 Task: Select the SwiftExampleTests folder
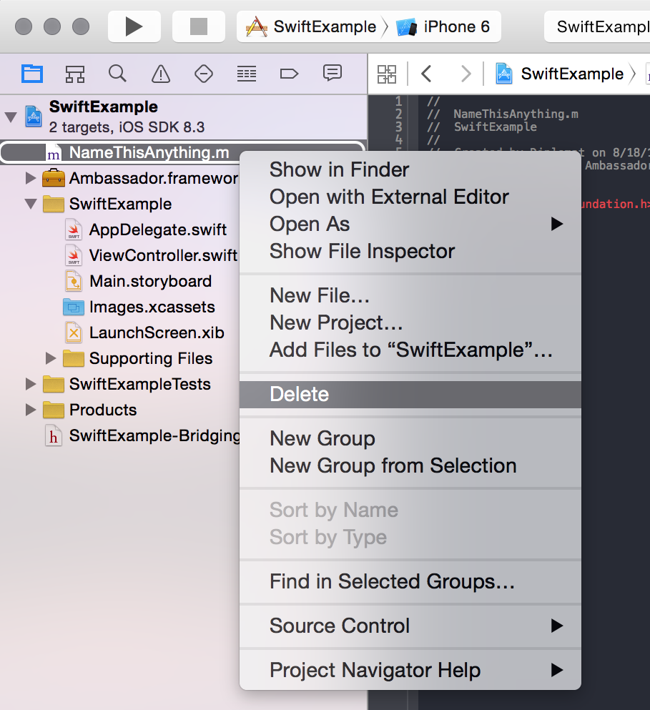[139, 384]
